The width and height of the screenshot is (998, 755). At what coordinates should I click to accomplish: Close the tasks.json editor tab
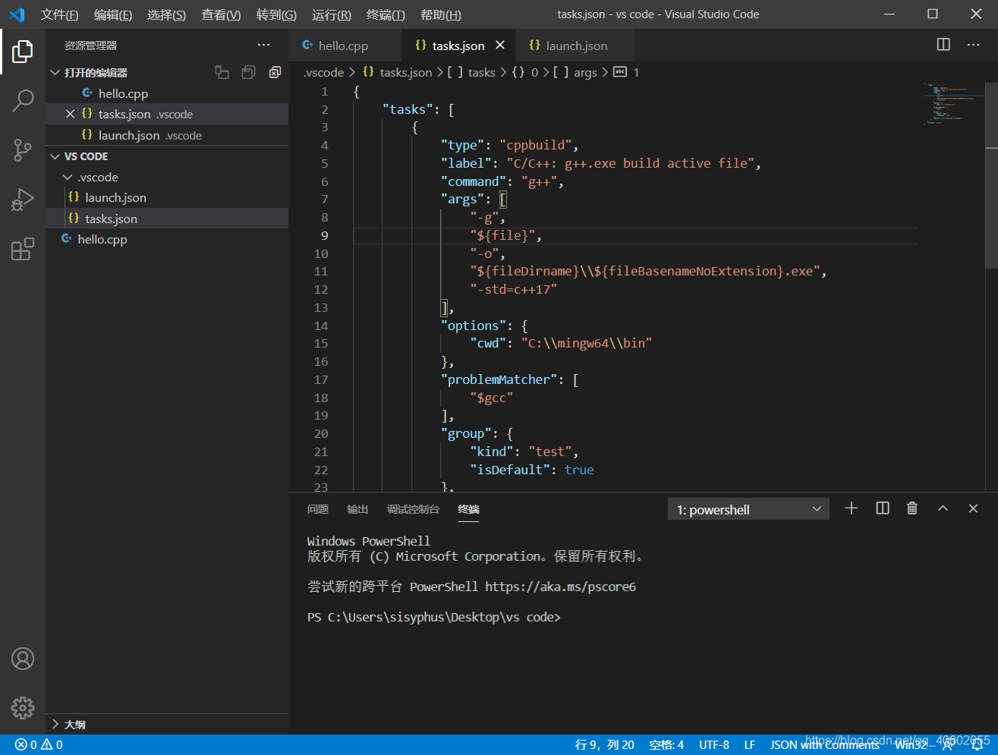tap(500, 46)
